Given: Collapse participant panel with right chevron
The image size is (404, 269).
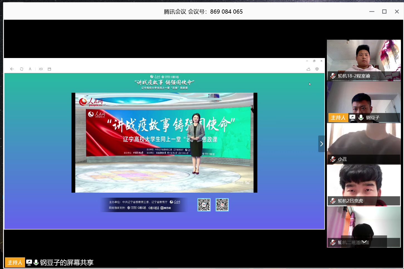Looking at the screenshot, I should tap(321, 144).
